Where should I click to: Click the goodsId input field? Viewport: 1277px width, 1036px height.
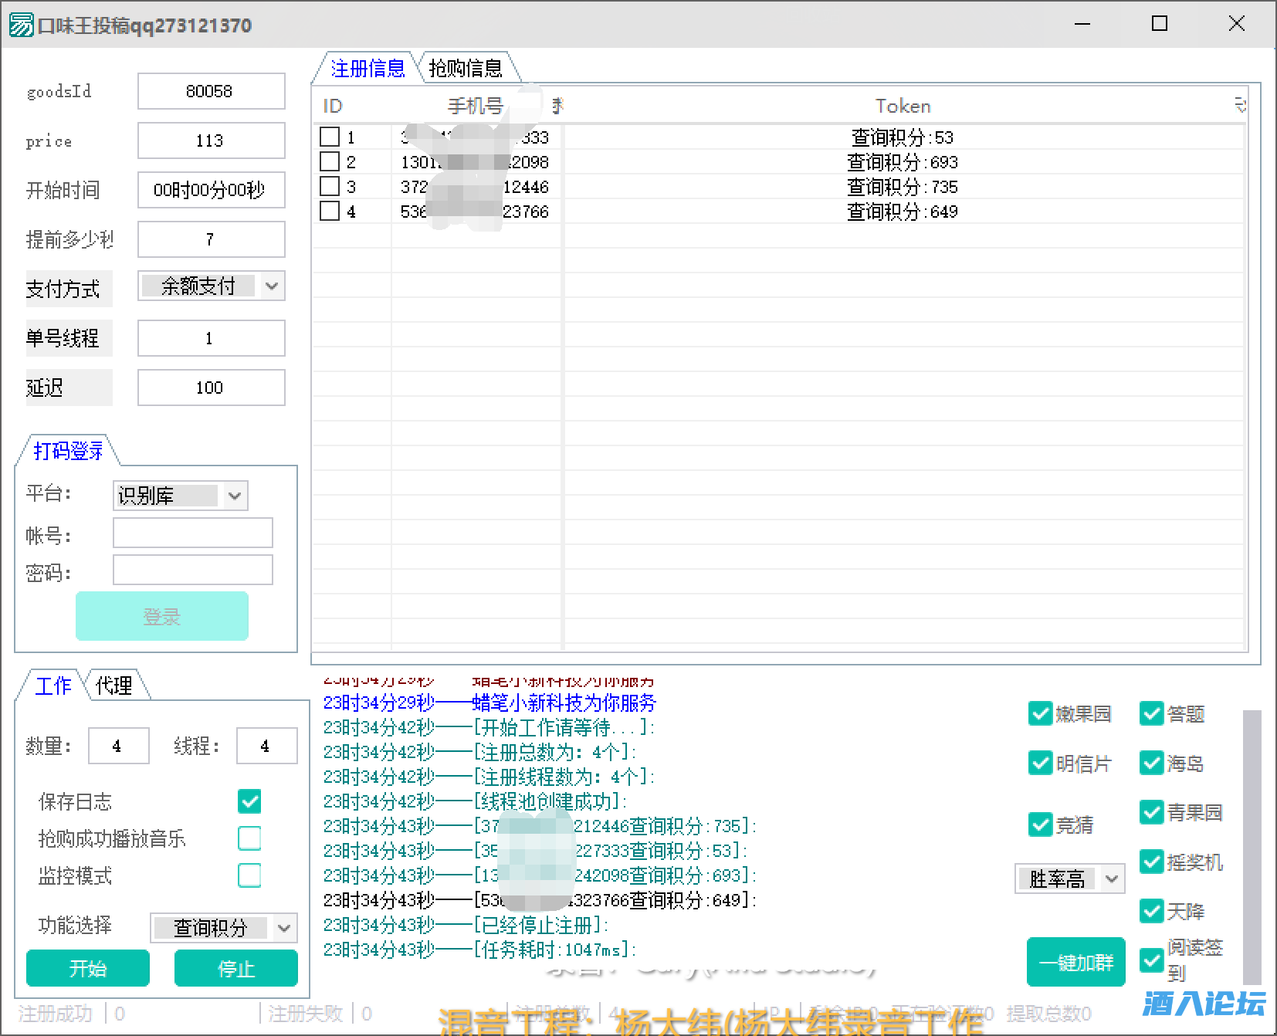pyautogui.click(x=211, y=91)
